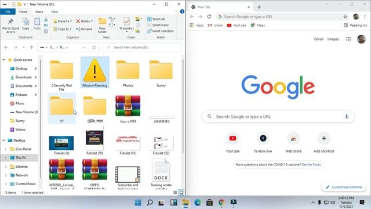Viewport: 371px width, 209px height.
Task: Select Documents in Quick access
Action: pos(24,86)
